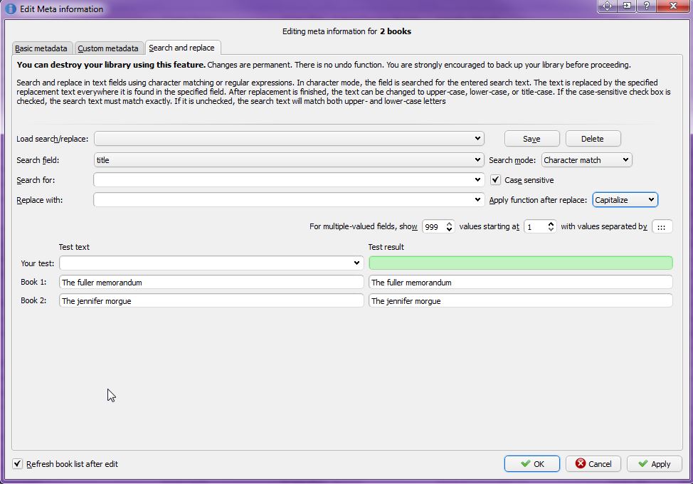Click the "Editing meta information for 2 books" heading
693x484 pixels.
tap(347, 31)
